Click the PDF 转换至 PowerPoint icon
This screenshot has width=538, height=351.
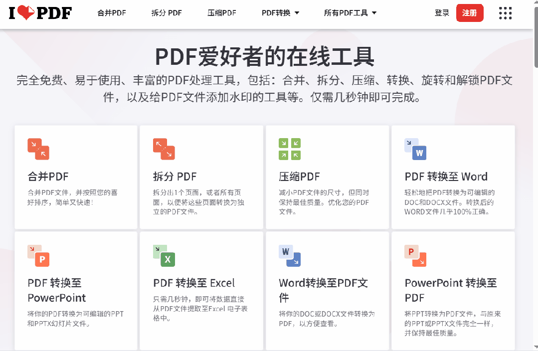(38, 256)
